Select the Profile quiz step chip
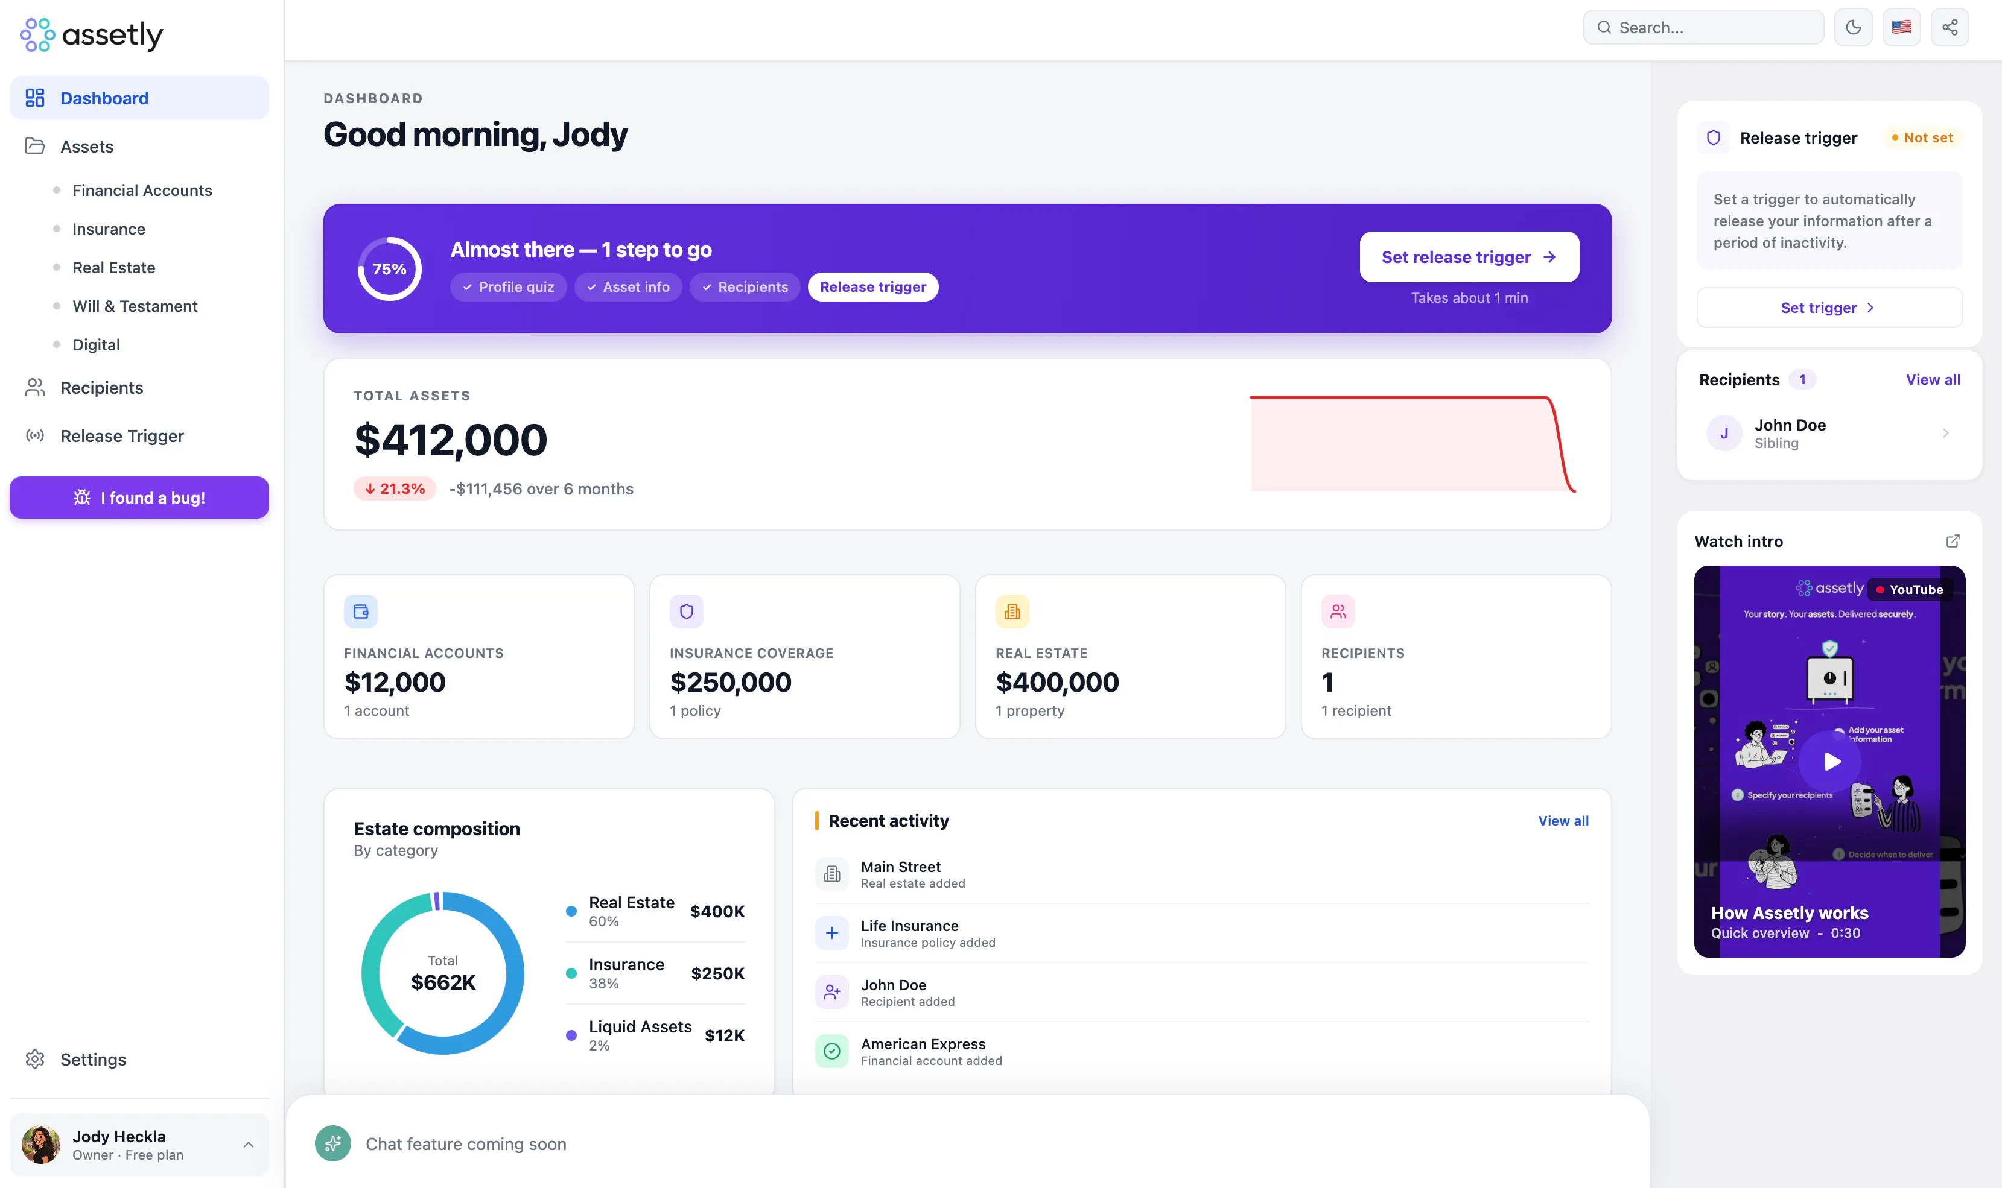Screen dimensions: 2002x1188 [509, 286]
